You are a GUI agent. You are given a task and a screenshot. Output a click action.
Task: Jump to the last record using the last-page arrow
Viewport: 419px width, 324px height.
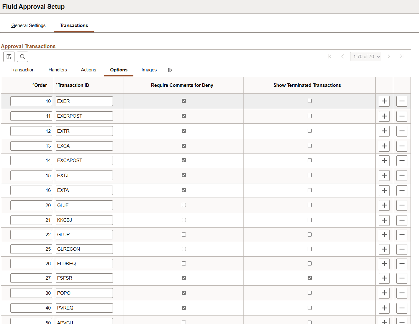tap(402, 56)
